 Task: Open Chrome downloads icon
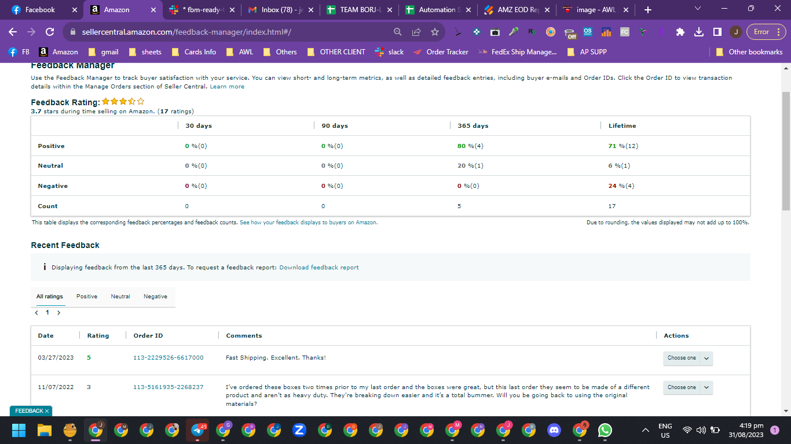(x=699, y=32)
